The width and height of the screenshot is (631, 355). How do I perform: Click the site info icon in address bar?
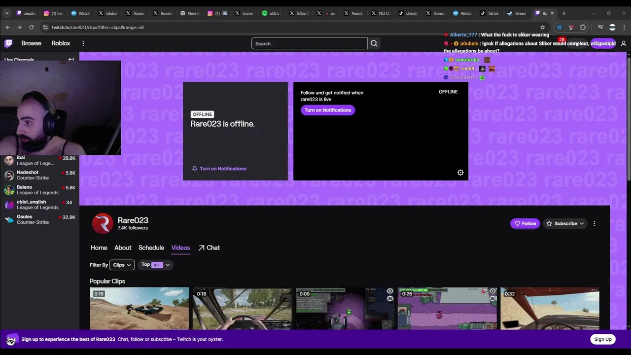coord(45,27)
